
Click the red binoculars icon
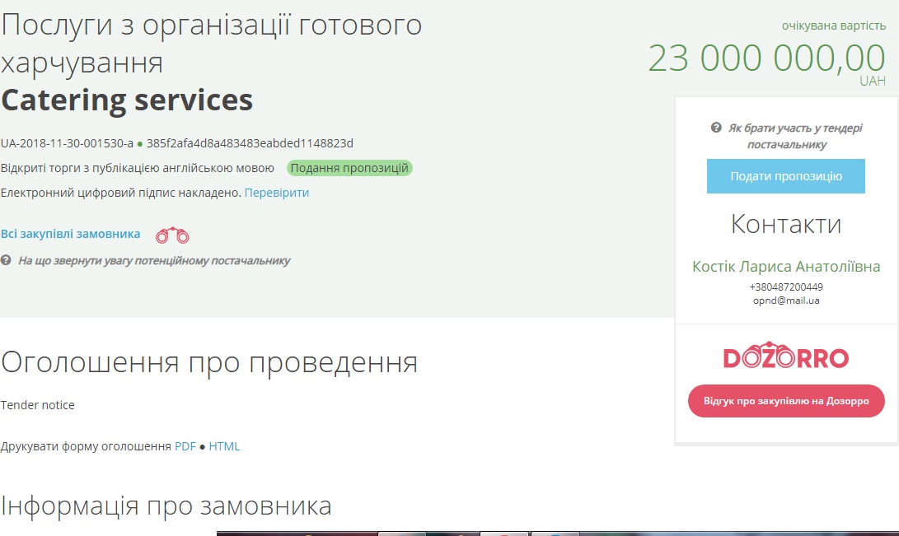pyautogui.click(x=172, y=235)
